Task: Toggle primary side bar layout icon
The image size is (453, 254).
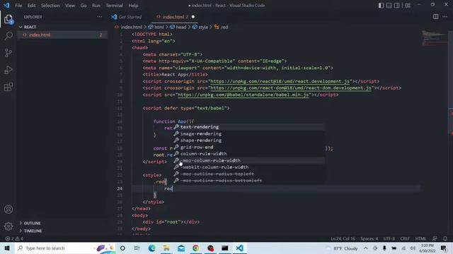Action: 381,6
